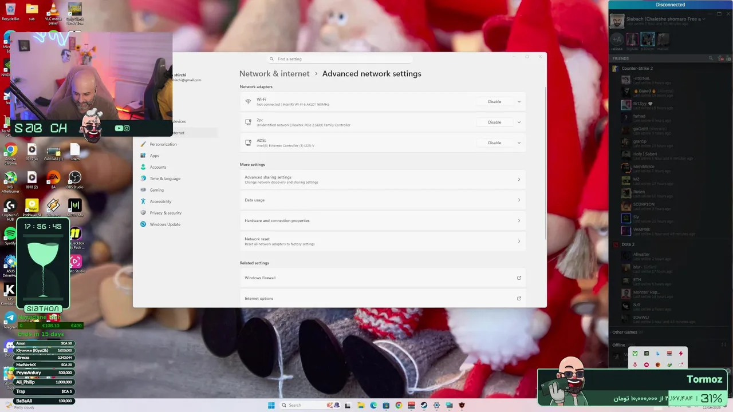Viewport: 733px width, 412px height.
Task: Open the Windows Firewall link
Action: pos(383,278)
